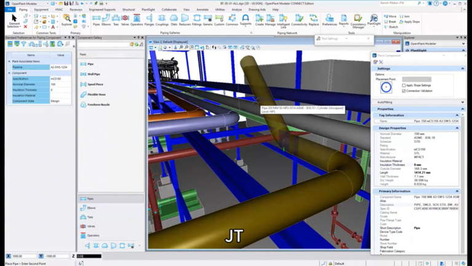Screen dimensions: 472x266
Task: Collapse Plant Associated Items tree node
Action: tap(9, 61)
